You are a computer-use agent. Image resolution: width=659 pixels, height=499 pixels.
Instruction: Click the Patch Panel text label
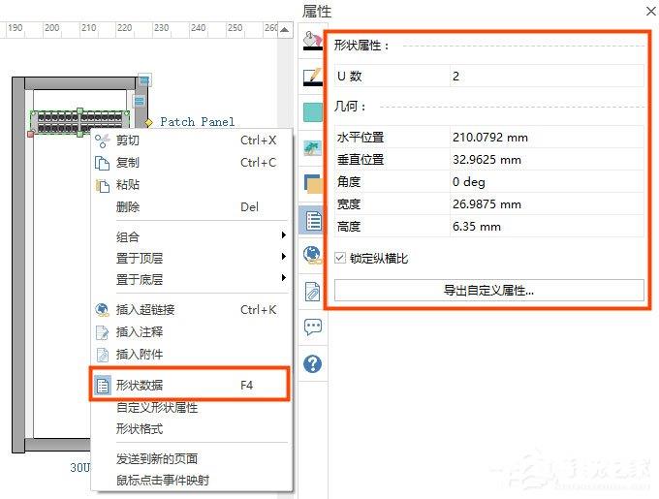[197, 122]
